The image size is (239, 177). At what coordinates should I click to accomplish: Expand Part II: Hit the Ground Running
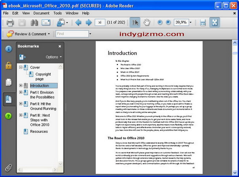[x=21, y=104]
